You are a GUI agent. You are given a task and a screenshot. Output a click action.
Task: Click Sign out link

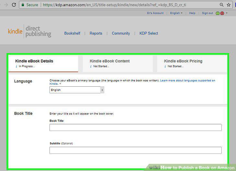[207, 13]
